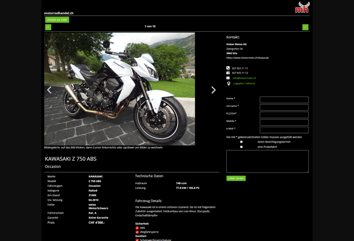This screenshot has width=354, height=241.
Task: Click the envelope email icon
Action: pyautogui.click(x=228, y=78)
